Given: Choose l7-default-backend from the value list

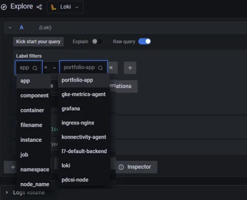Looking at the screenshot, I should click(84, 151).
